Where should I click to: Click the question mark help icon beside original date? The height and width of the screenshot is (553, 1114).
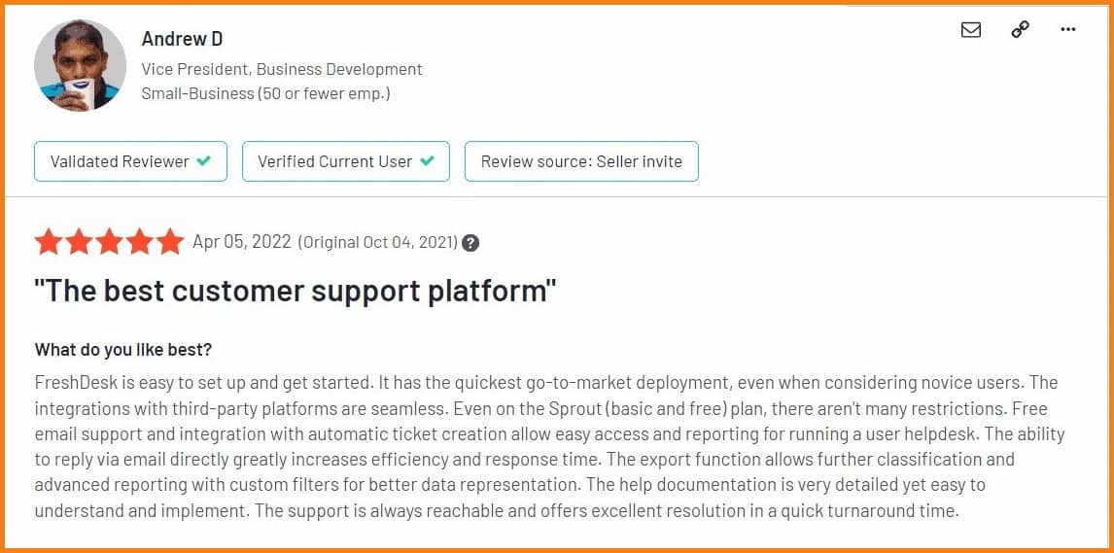470,243
